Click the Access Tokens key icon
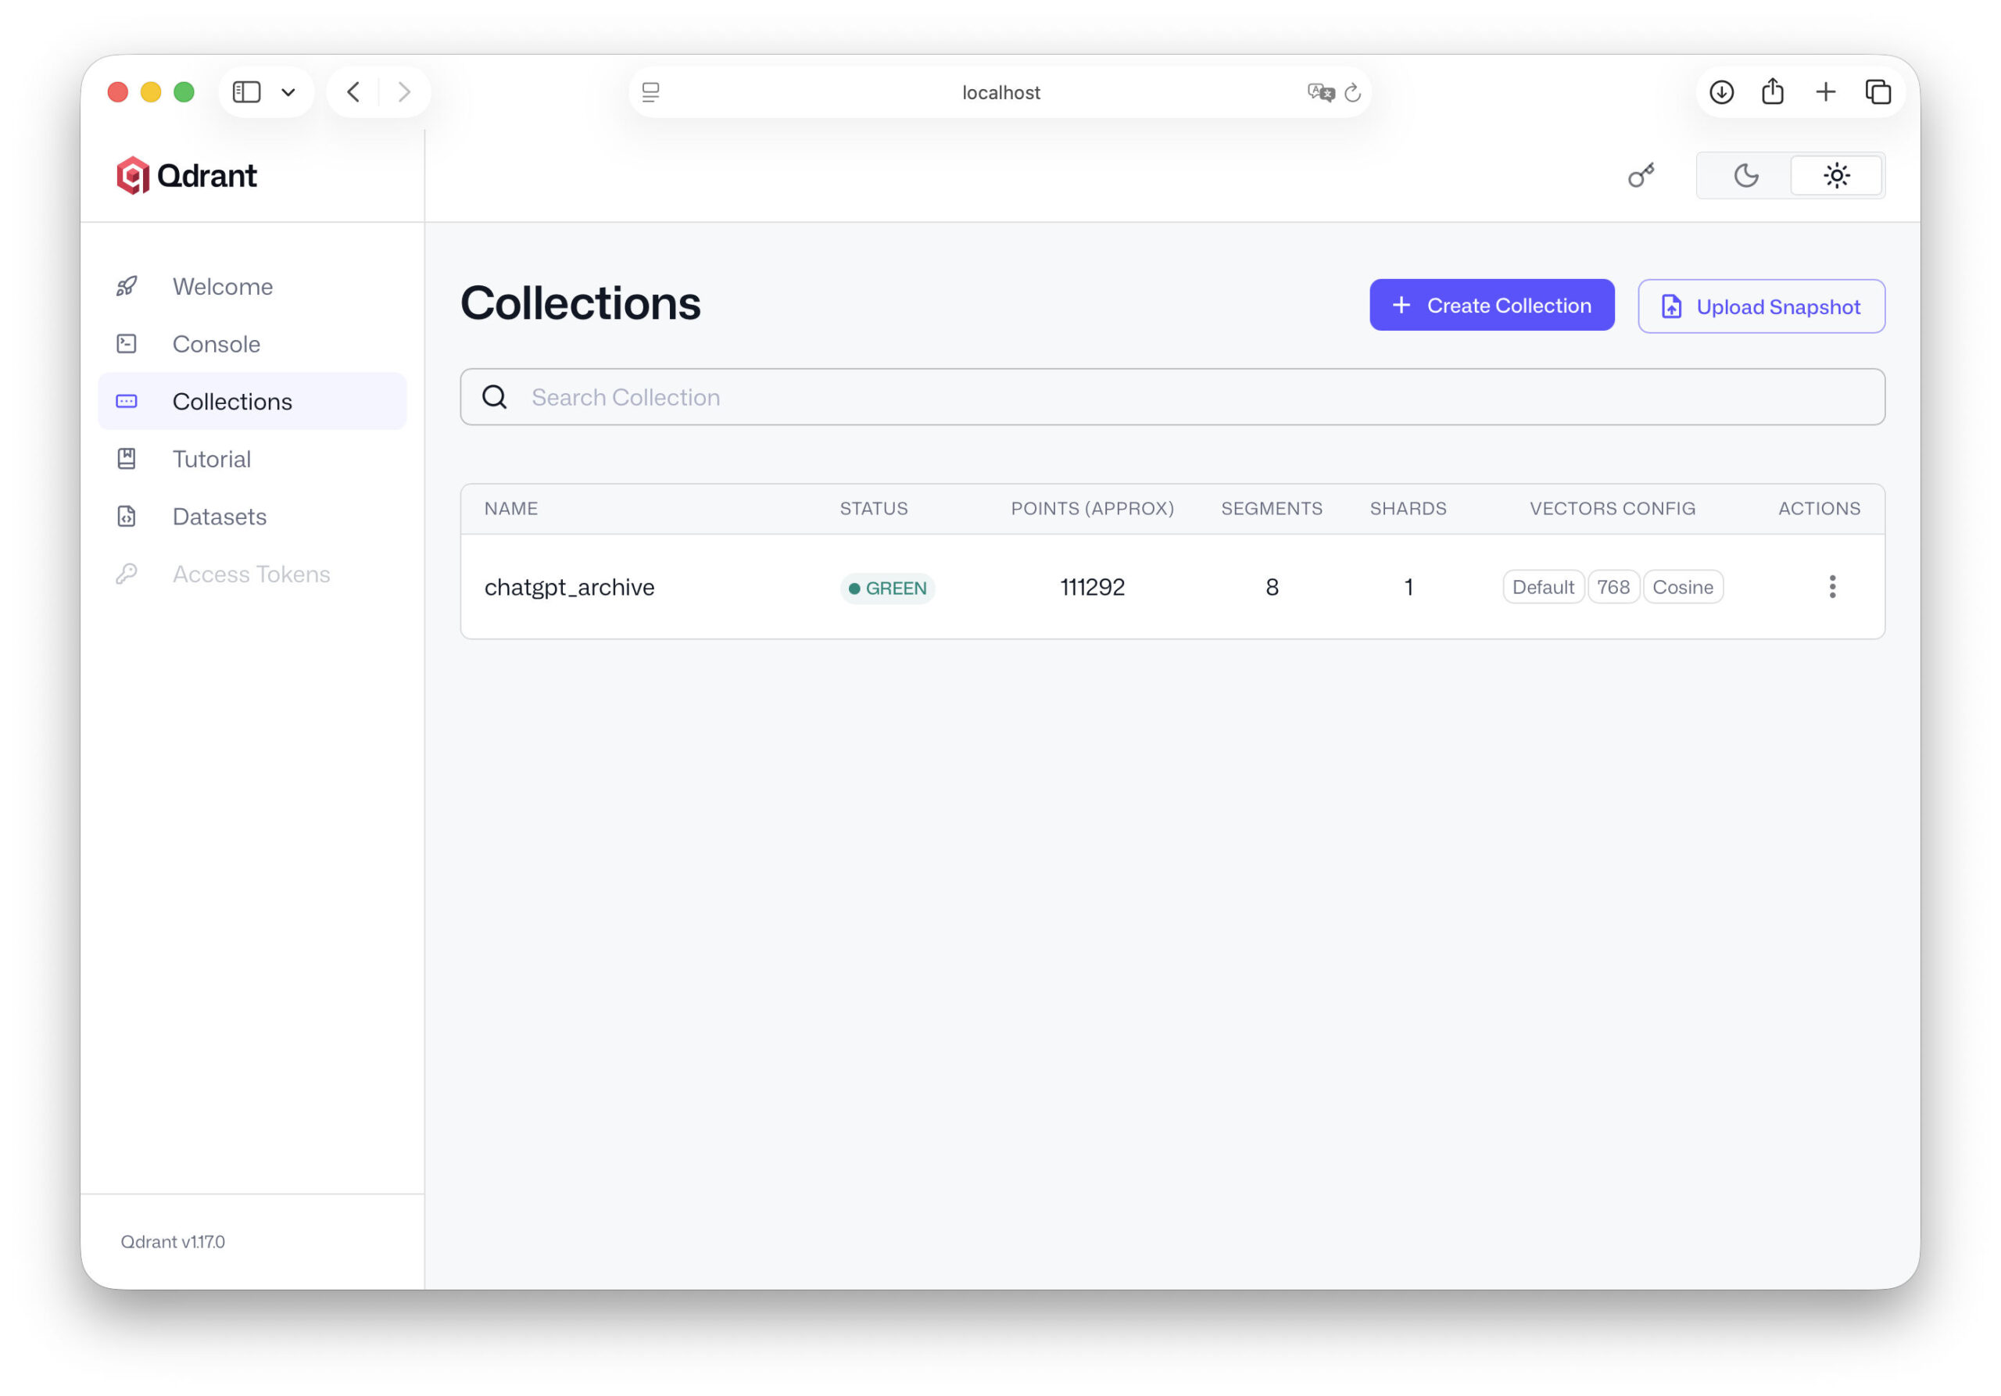Image resolution: width=2001 pixels, height=1396 pixels. point(127,574)
